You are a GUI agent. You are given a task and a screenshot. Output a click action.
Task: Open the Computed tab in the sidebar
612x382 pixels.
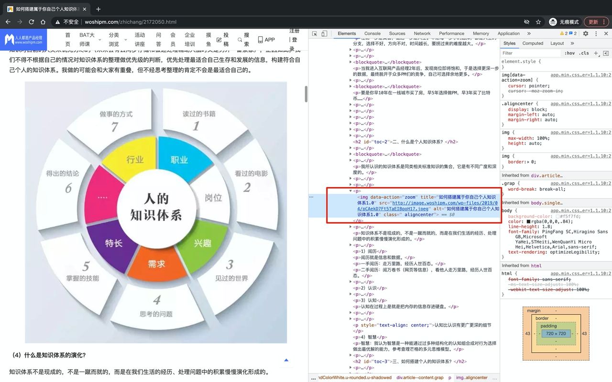point(533,43)
